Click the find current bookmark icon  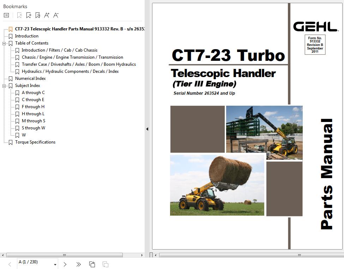(37, 15)
